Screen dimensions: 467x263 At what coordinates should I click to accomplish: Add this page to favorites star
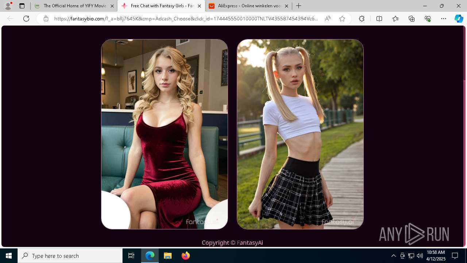point(342,19)
